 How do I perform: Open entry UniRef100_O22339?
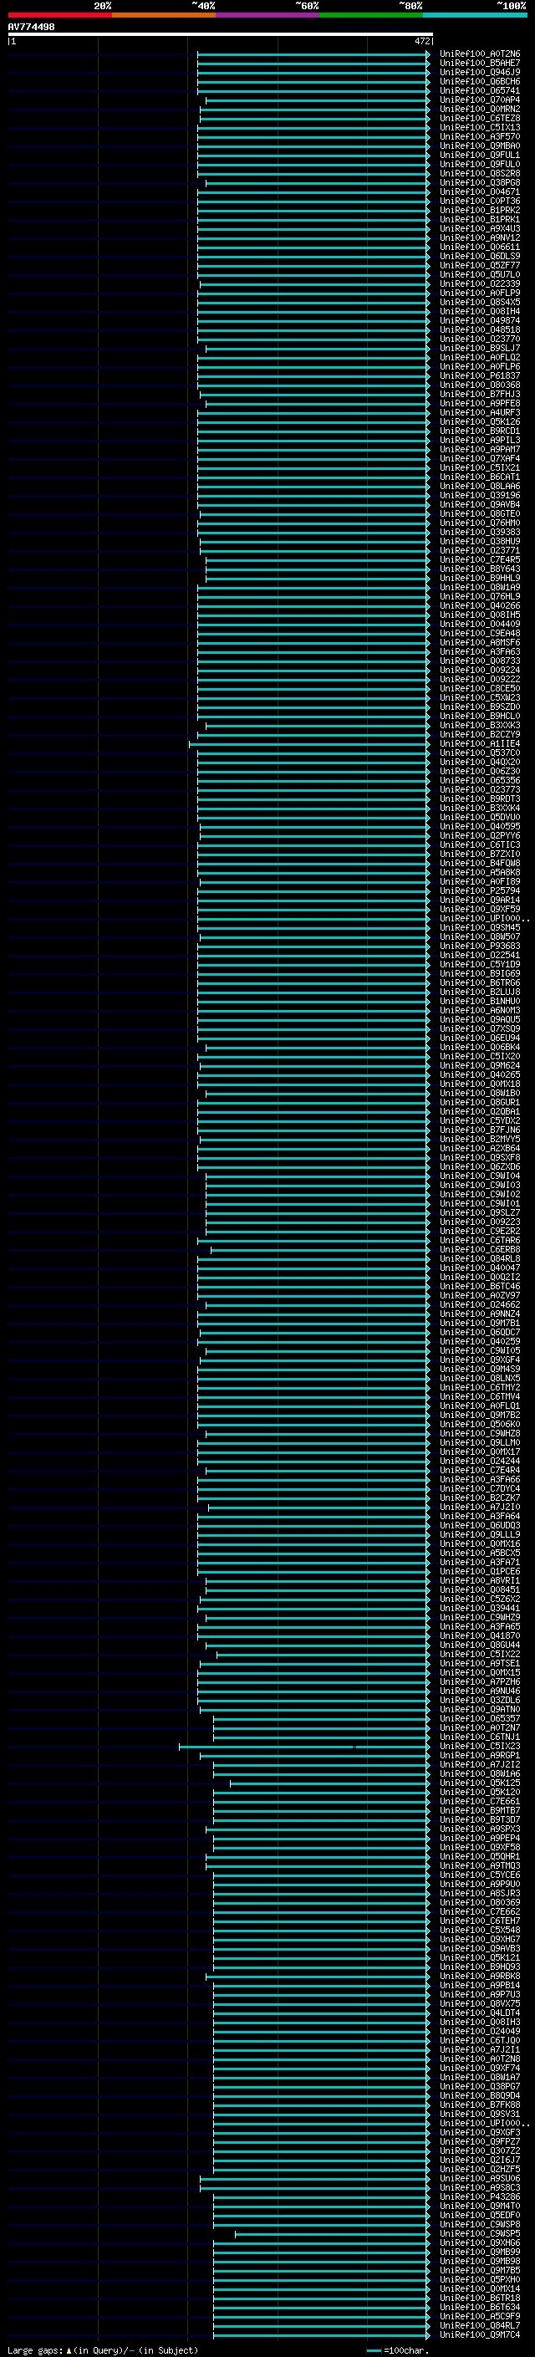(480, 284)
